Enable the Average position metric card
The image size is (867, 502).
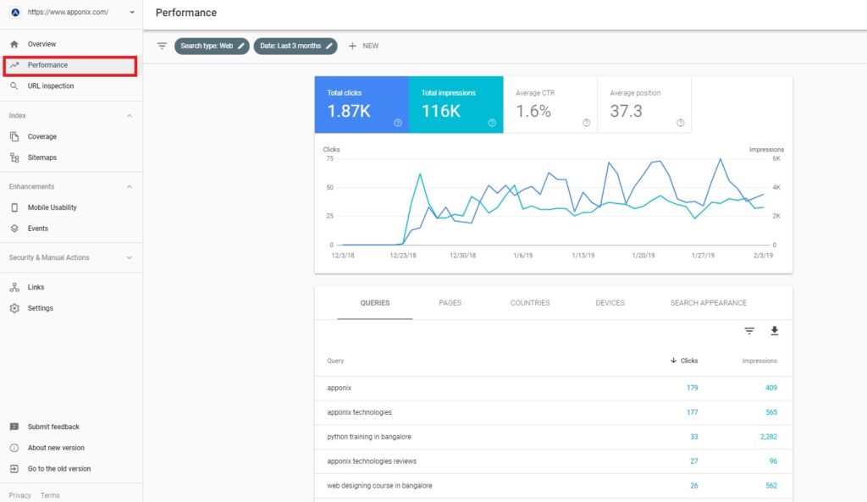644,104
